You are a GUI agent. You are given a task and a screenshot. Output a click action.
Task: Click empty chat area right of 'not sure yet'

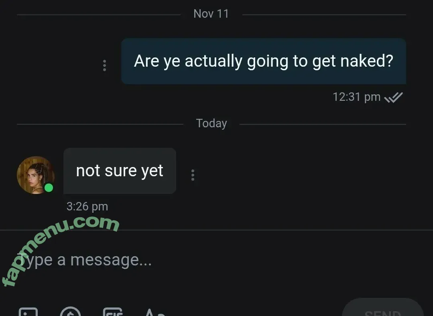coord(304,174)
